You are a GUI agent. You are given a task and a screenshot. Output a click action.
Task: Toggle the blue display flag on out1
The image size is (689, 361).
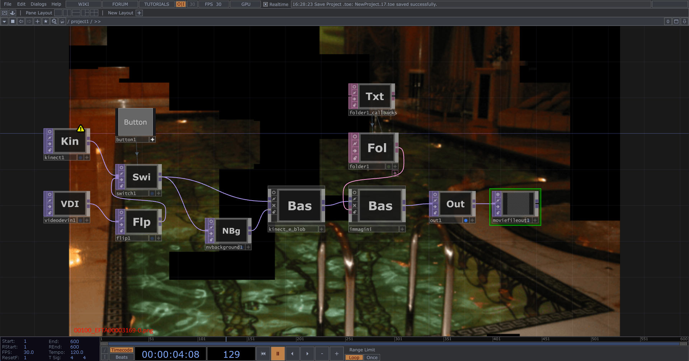point(466,220)
